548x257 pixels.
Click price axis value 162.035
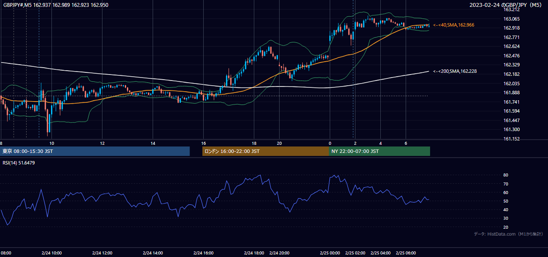[512, 84]
